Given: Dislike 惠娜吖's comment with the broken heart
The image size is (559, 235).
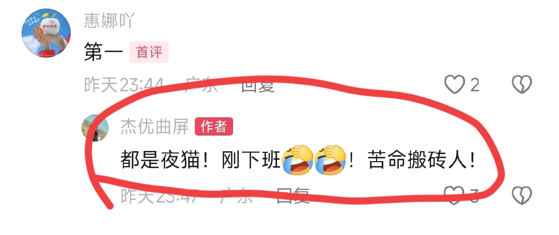Looking at the screenshot, I should [x=522, y=85].
